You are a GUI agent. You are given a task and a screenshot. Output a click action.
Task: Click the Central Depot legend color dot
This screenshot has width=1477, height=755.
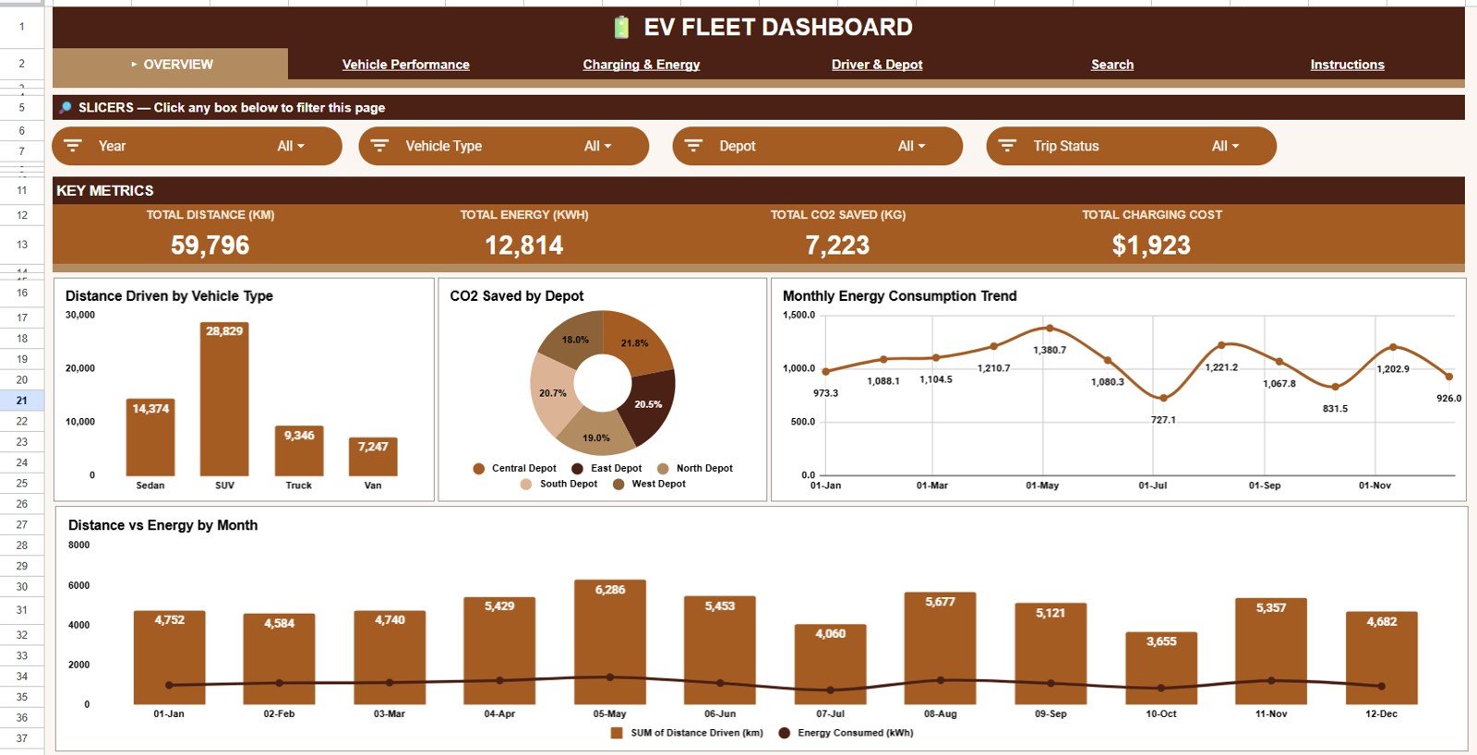point(479,469)
